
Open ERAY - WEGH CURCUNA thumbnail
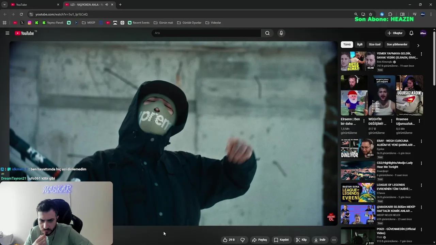tap(358, 148)
